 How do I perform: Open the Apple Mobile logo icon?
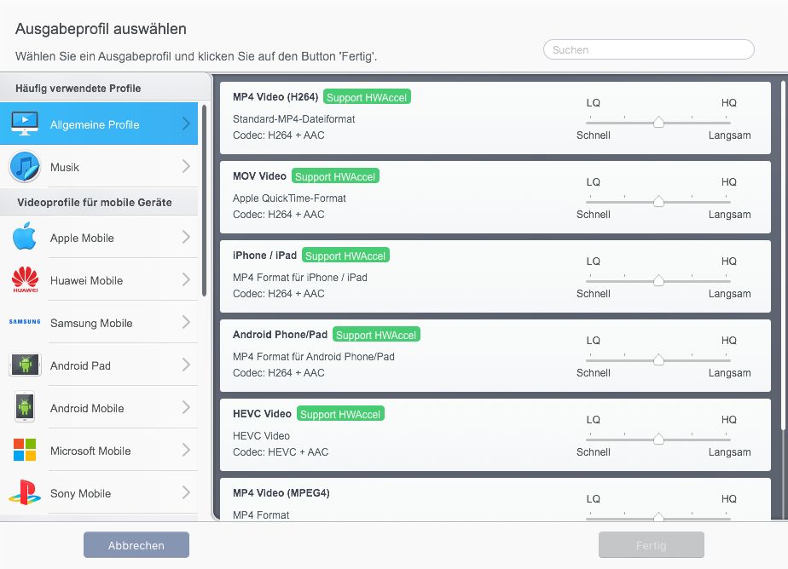coord(25,236)
